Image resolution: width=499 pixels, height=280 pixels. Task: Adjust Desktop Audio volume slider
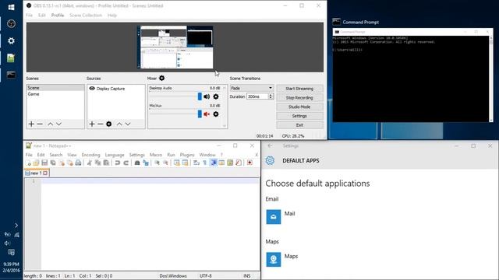click(175, 96)
